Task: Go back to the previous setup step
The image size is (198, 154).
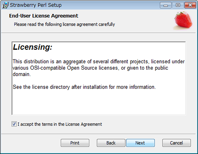Action: [x=111, y=143]
